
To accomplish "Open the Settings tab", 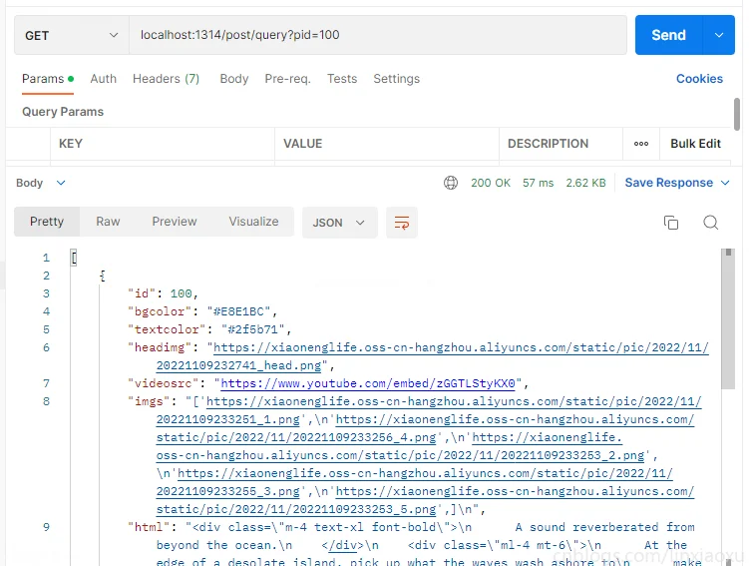I will 397,79.
